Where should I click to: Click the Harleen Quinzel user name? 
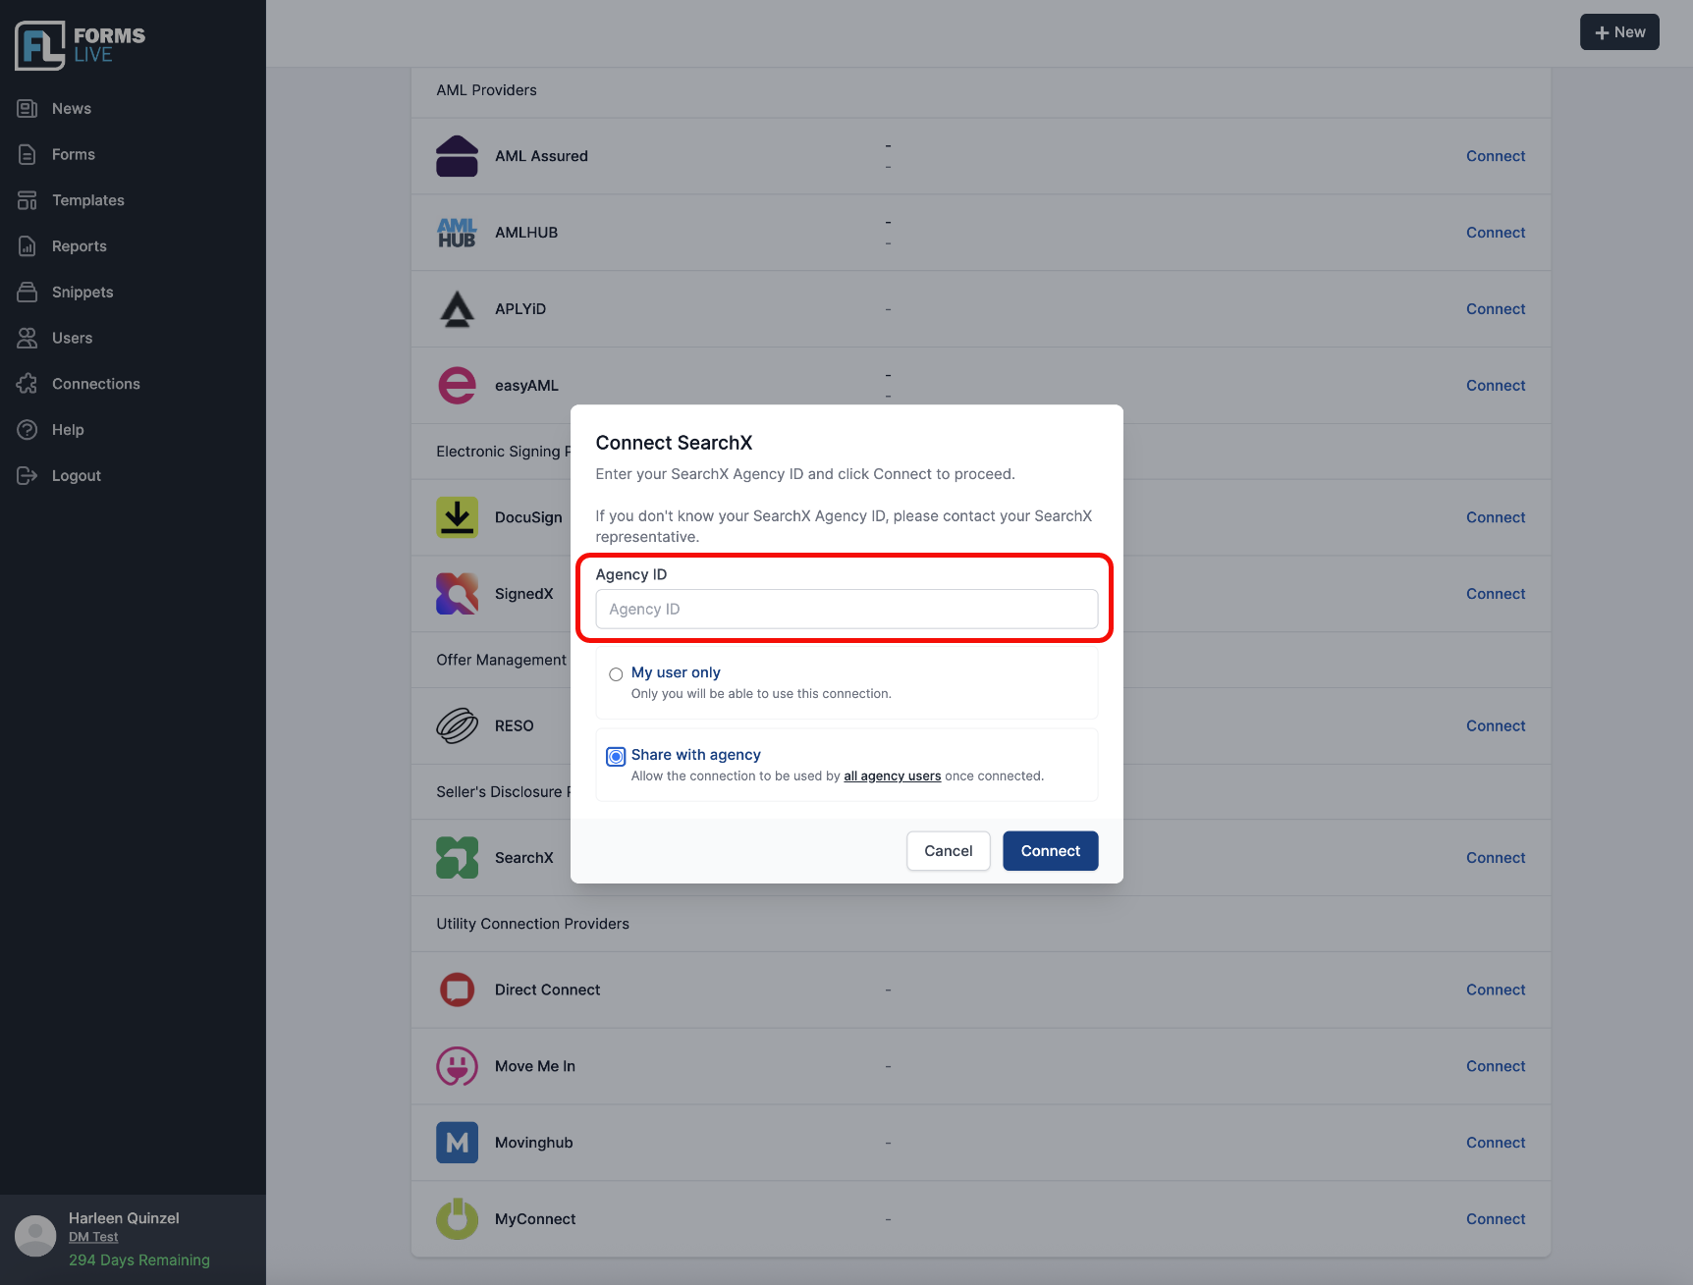124,1218
